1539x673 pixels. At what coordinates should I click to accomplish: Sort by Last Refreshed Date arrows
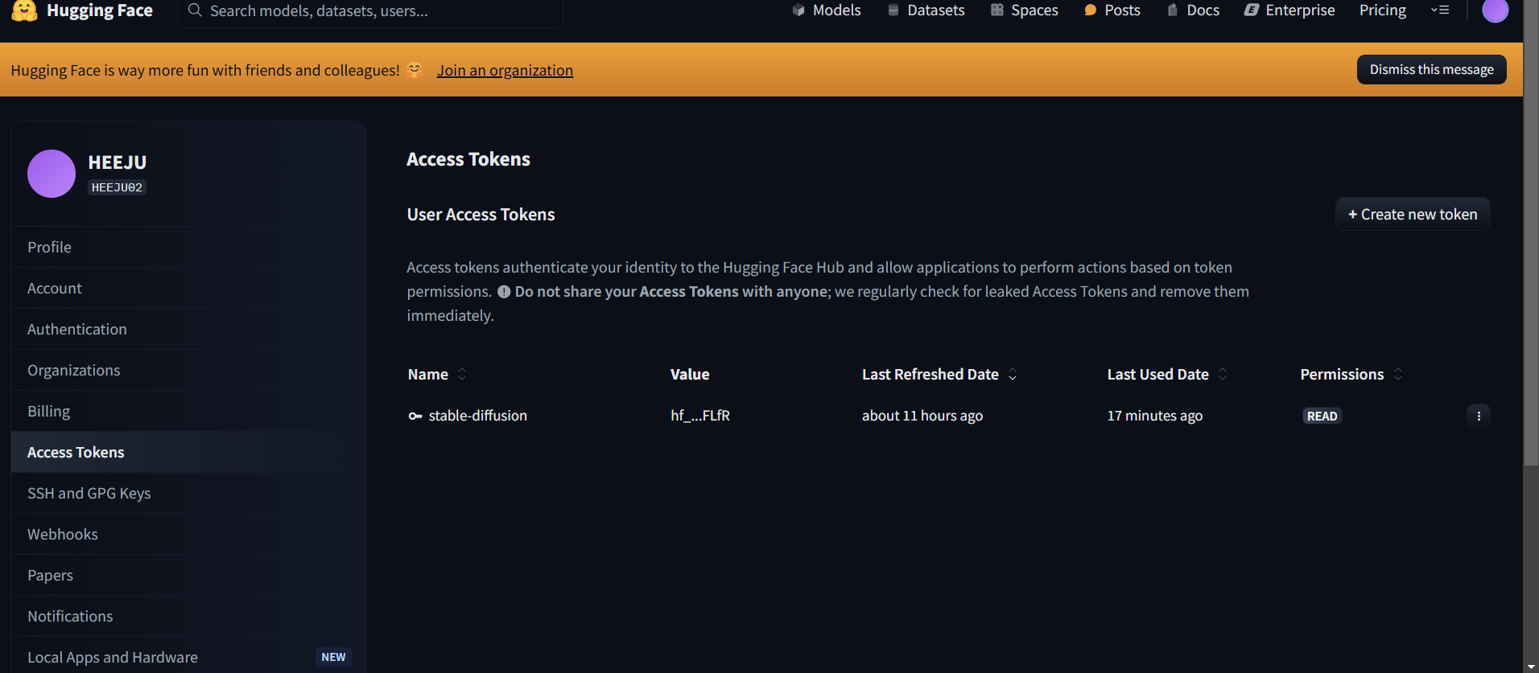1013,374
